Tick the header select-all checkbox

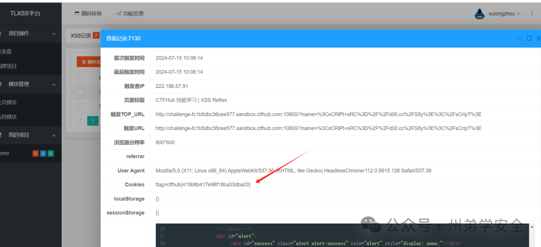pos(80,78)
